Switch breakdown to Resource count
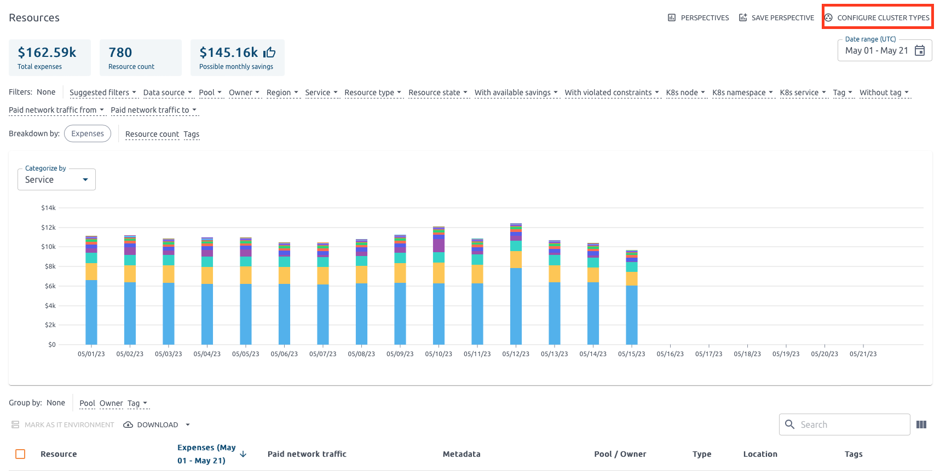 [152, 134]
